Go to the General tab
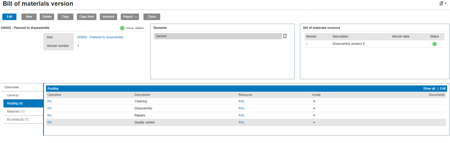 click(23, 95)
